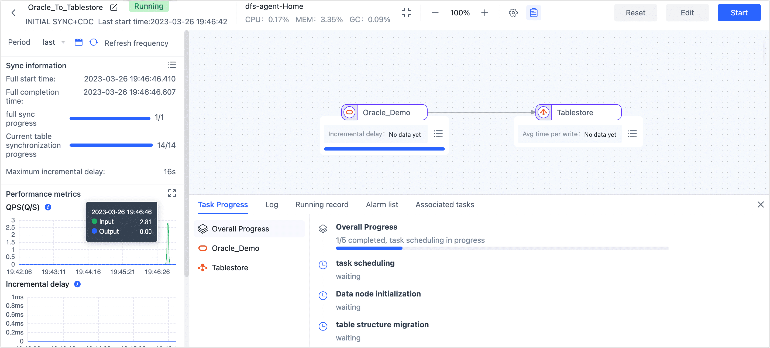This screenshot has height=348, width=770.
Task: Click the edit task name pencil icon
Action: click(114, 8)
